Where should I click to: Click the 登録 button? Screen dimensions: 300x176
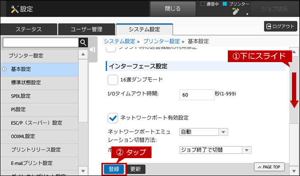tap(114, 169)
